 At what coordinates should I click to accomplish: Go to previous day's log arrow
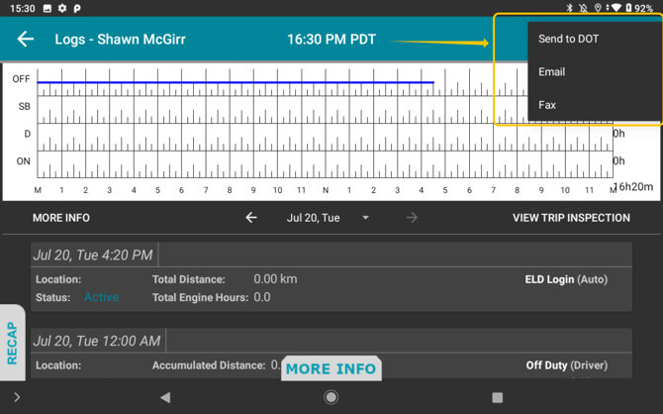[x=251, y=218]
